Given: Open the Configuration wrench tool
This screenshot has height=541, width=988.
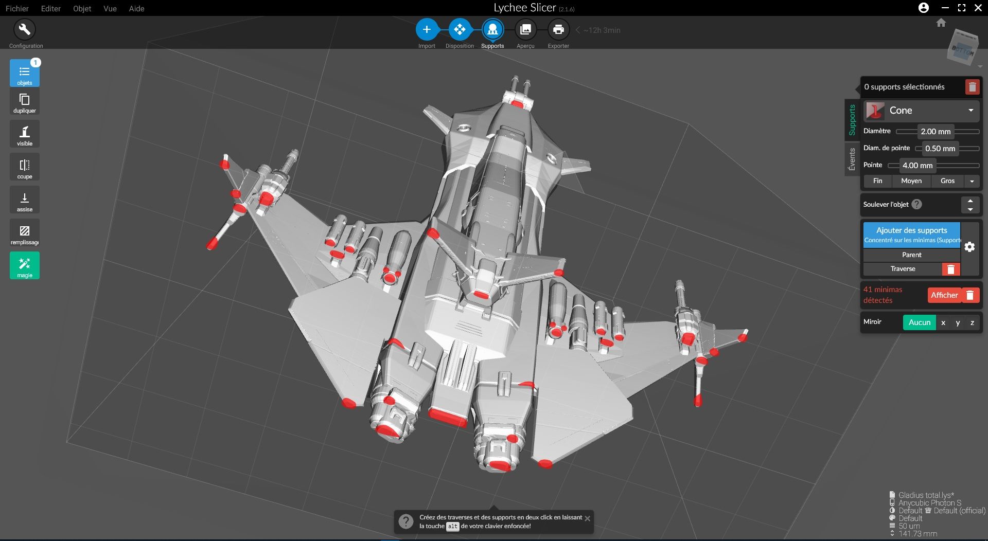Looking at the screenshot, I should pos(24,30).
